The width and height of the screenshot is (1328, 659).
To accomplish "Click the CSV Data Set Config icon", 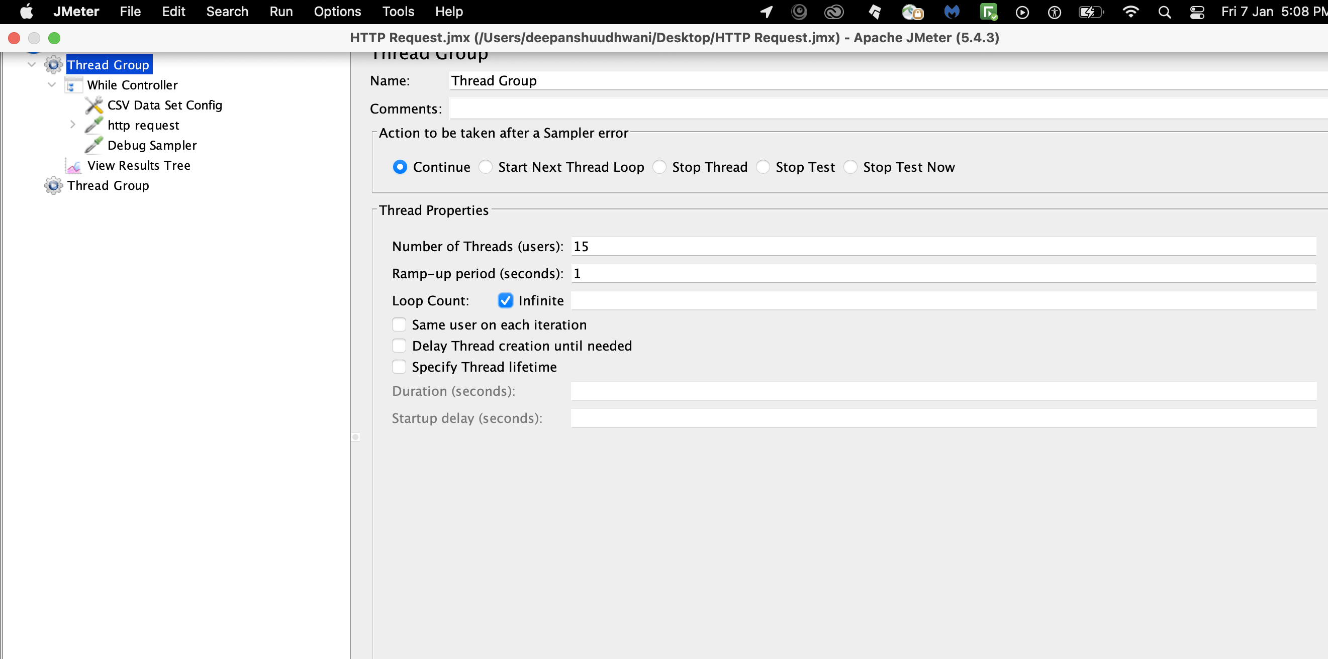I will [x=94, y=104].
